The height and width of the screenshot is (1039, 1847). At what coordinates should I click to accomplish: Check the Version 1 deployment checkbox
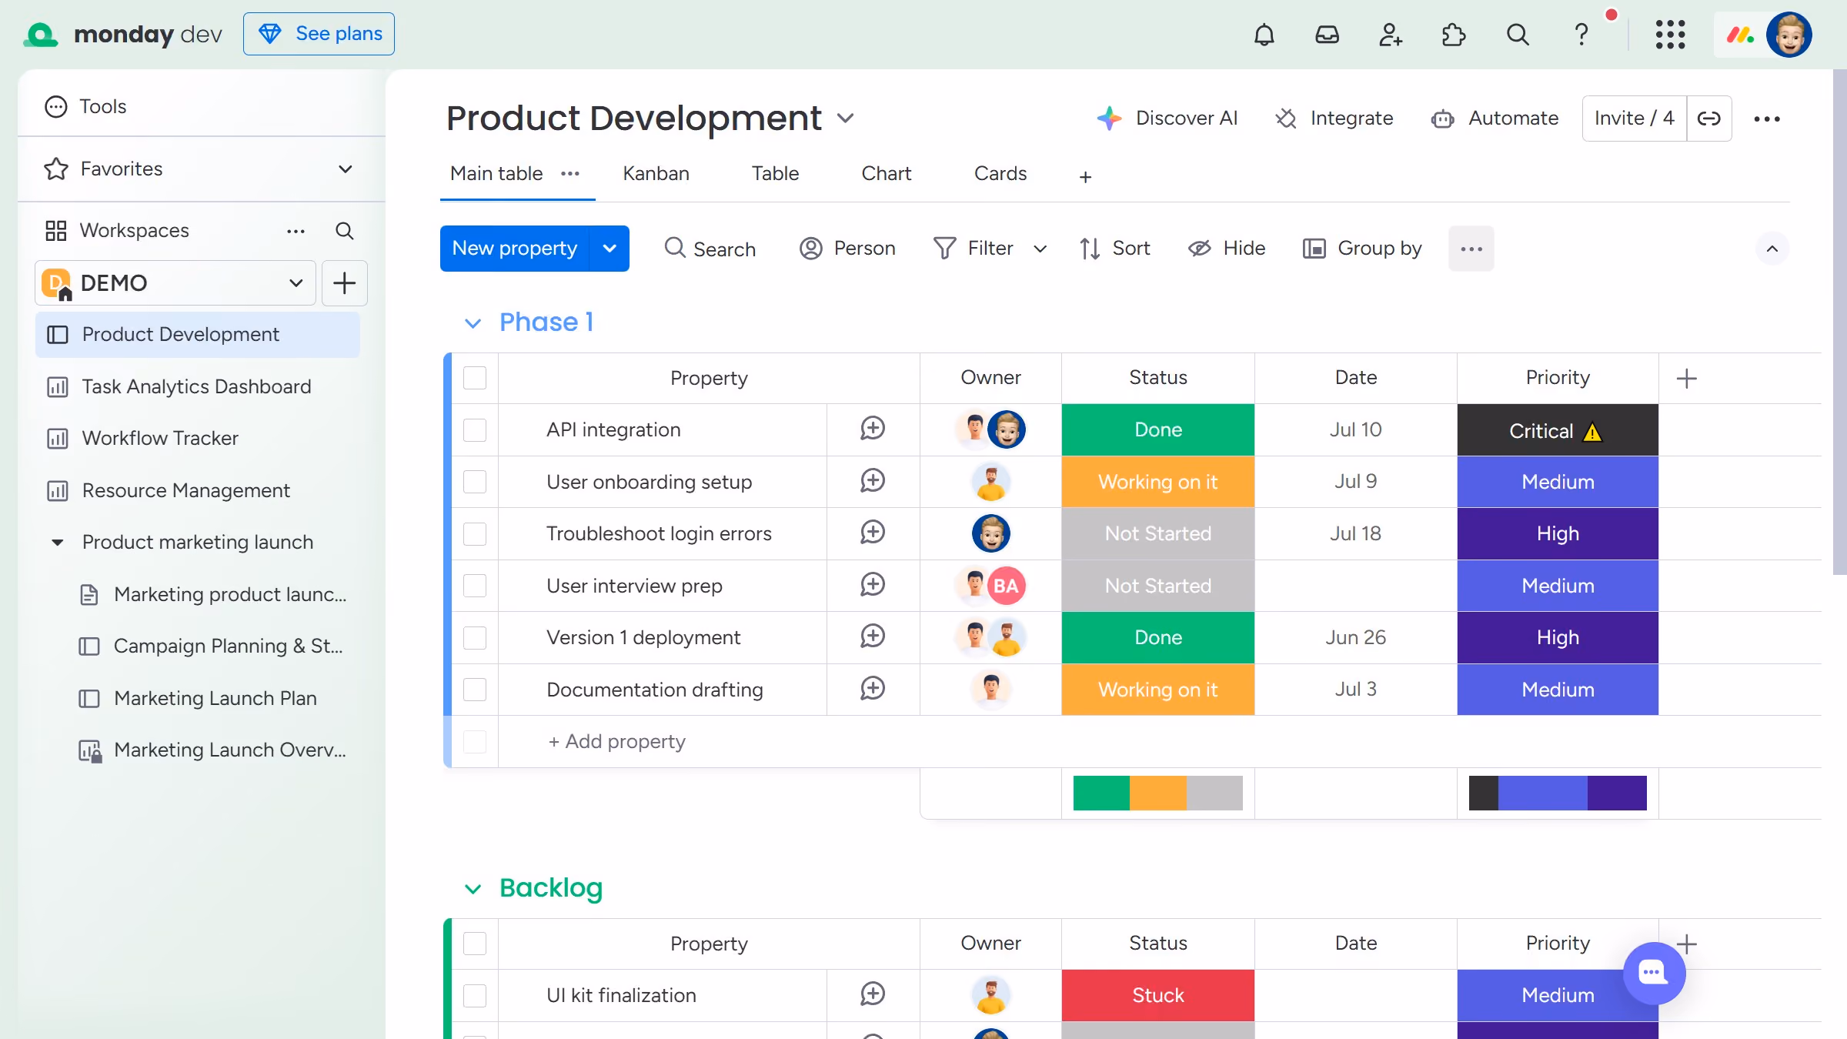pos(475,638)
